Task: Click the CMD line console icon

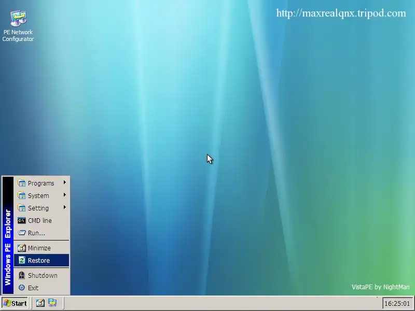Action: pyautogui.click(x=22, y=220)
